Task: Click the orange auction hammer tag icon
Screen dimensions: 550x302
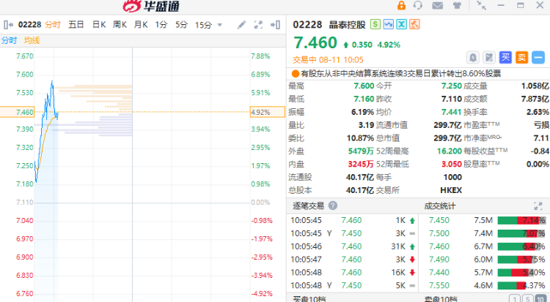Action: click(414, 24)
